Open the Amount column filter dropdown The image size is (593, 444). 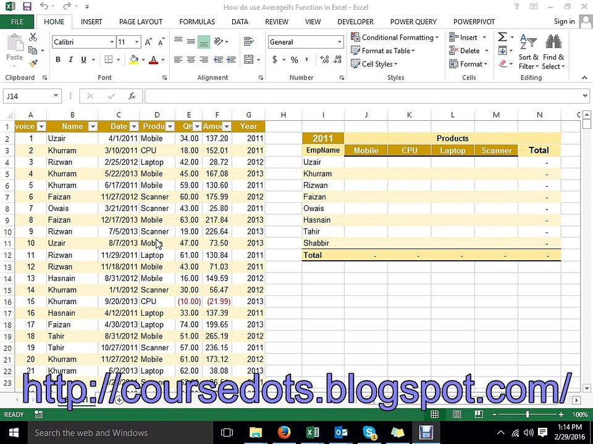[227, 126]
